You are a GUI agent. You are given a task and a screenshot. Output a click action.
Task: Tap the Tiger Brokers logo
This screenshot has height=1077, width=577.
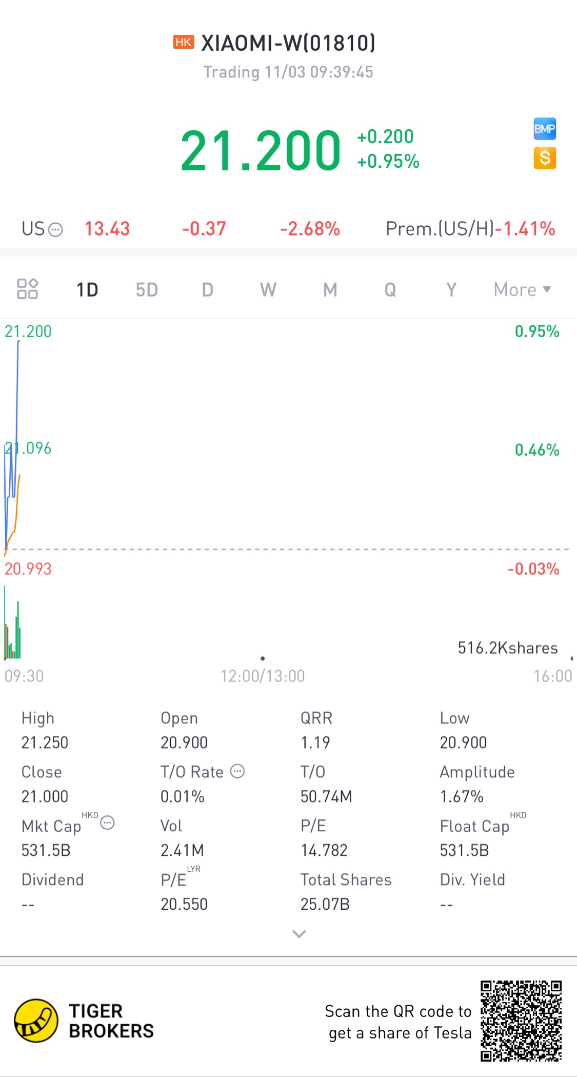coord(36,1021)
